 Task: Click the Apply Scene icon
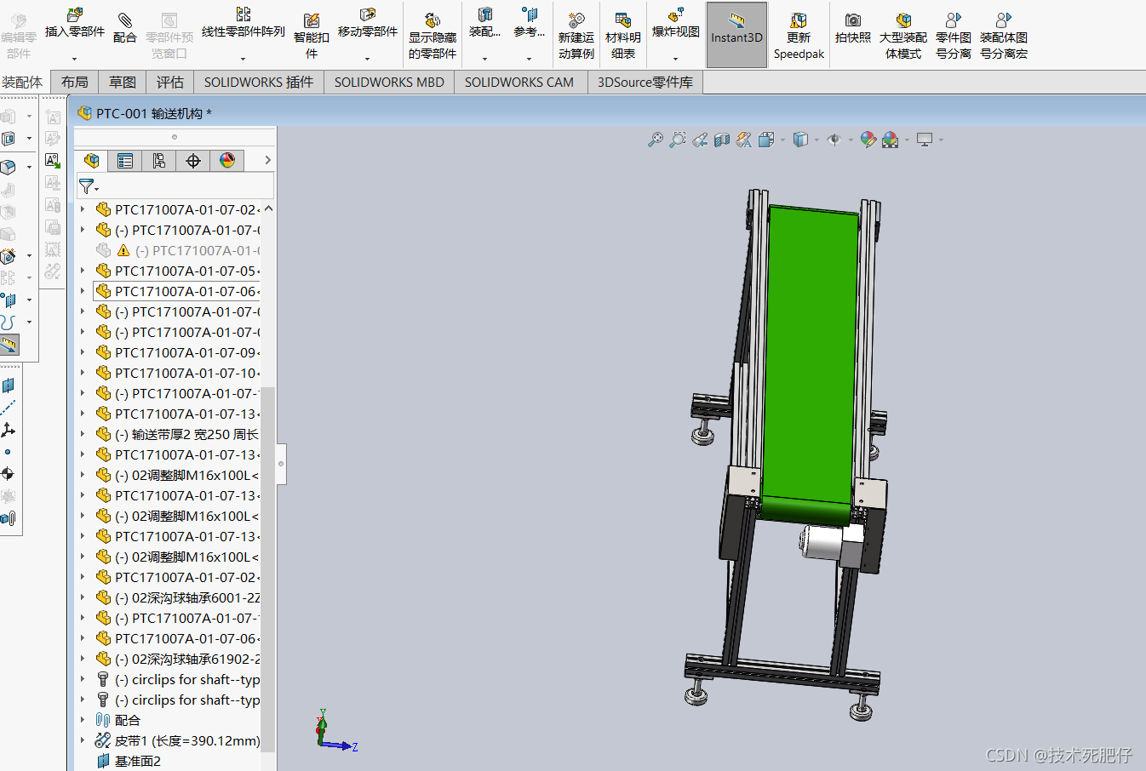[x=891, y=140]
